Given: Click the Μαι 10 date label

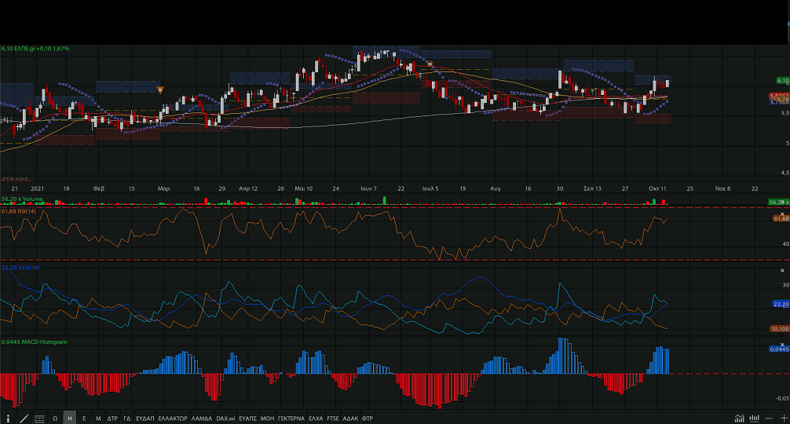Looking at the screenshot, I should pyautogui.click(x=303, y=188).
